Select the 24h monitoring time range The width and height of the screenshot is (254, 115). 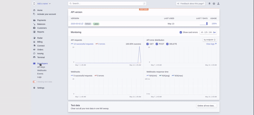click(210, 32)
